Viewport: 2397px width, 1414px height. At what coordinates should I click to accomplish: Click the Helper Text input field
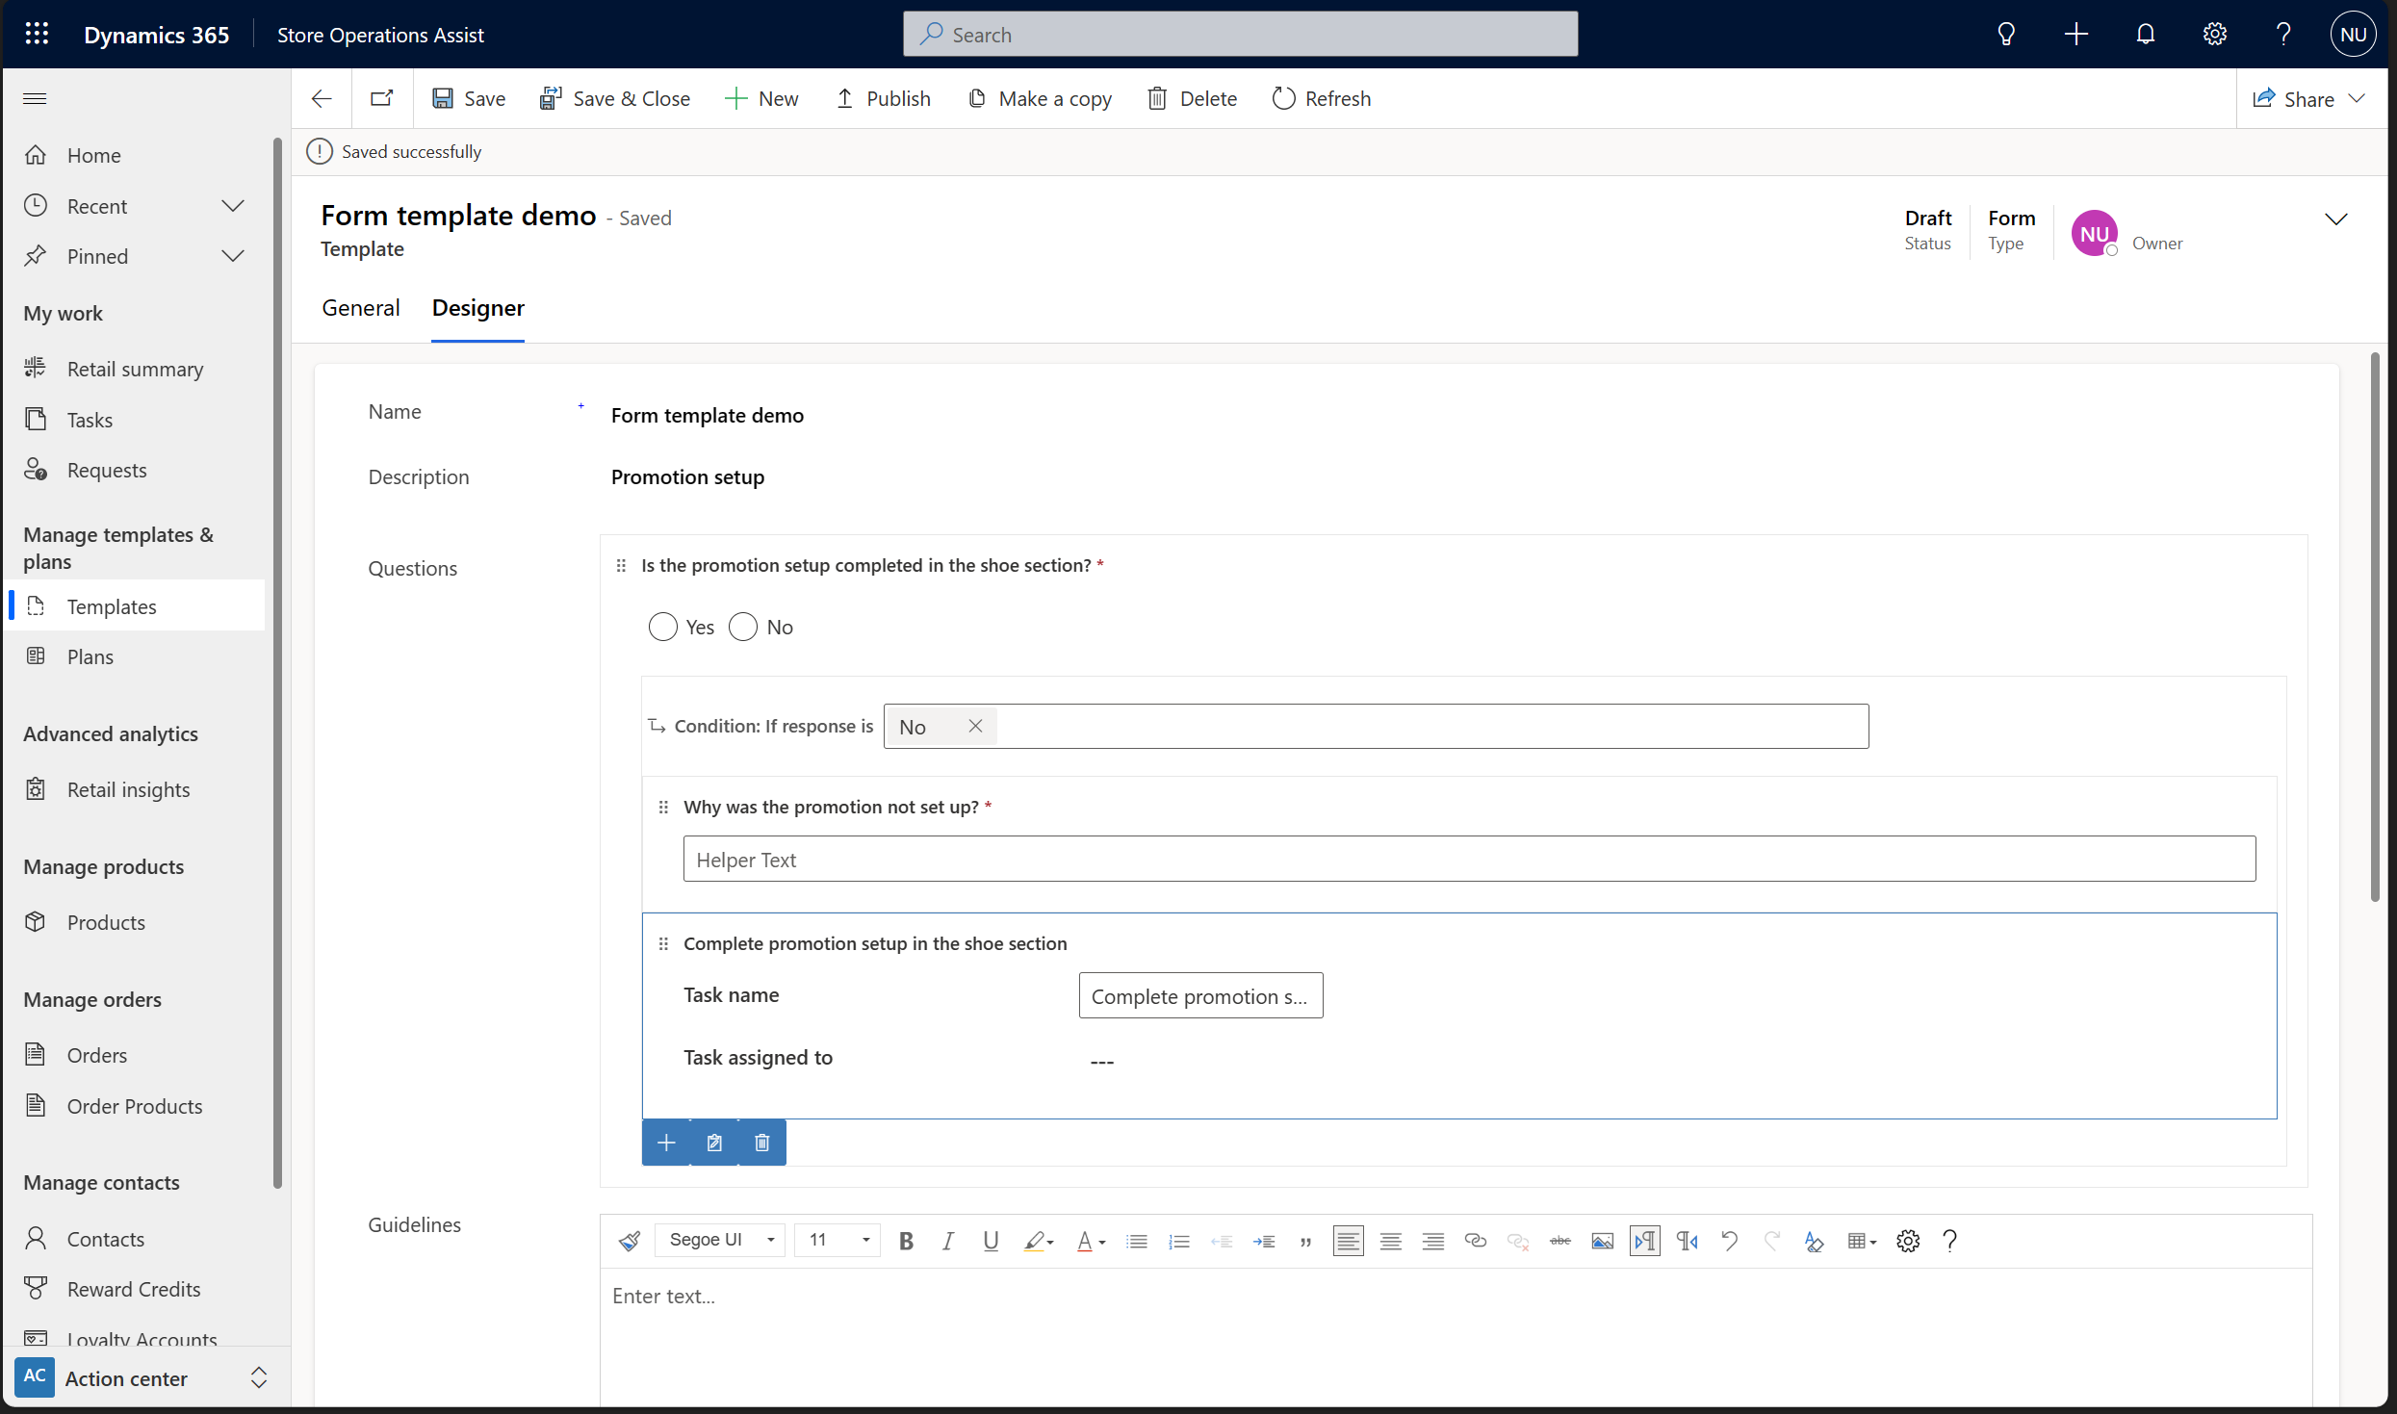(x=1468, y=859)
